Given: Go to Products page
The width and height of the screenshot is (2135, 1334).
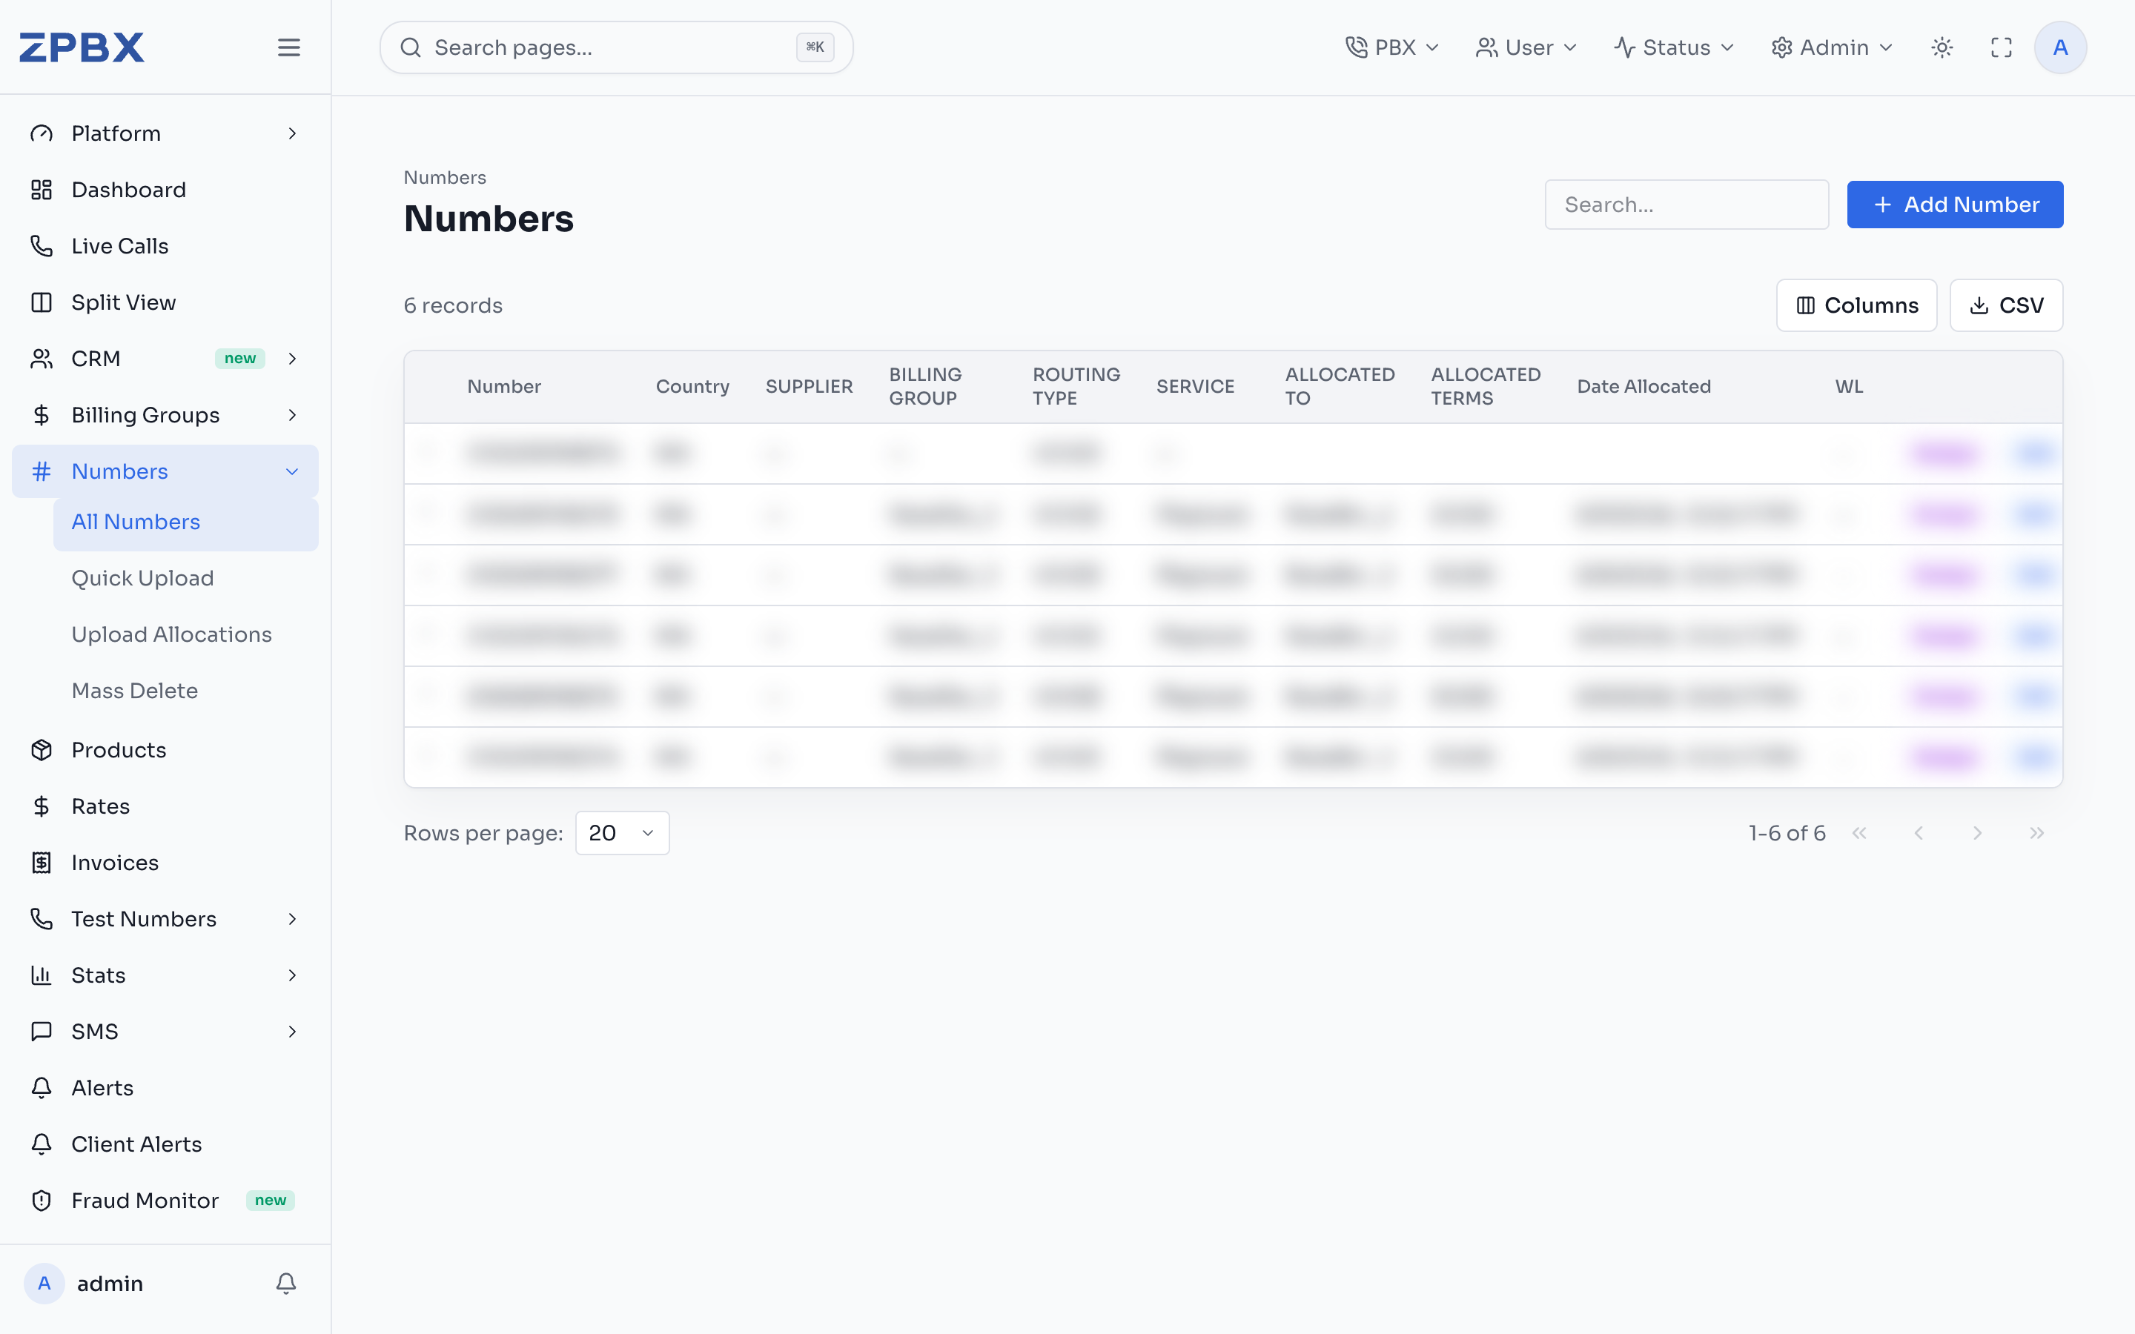Looking at the screenshot, I should coord(165,750).
